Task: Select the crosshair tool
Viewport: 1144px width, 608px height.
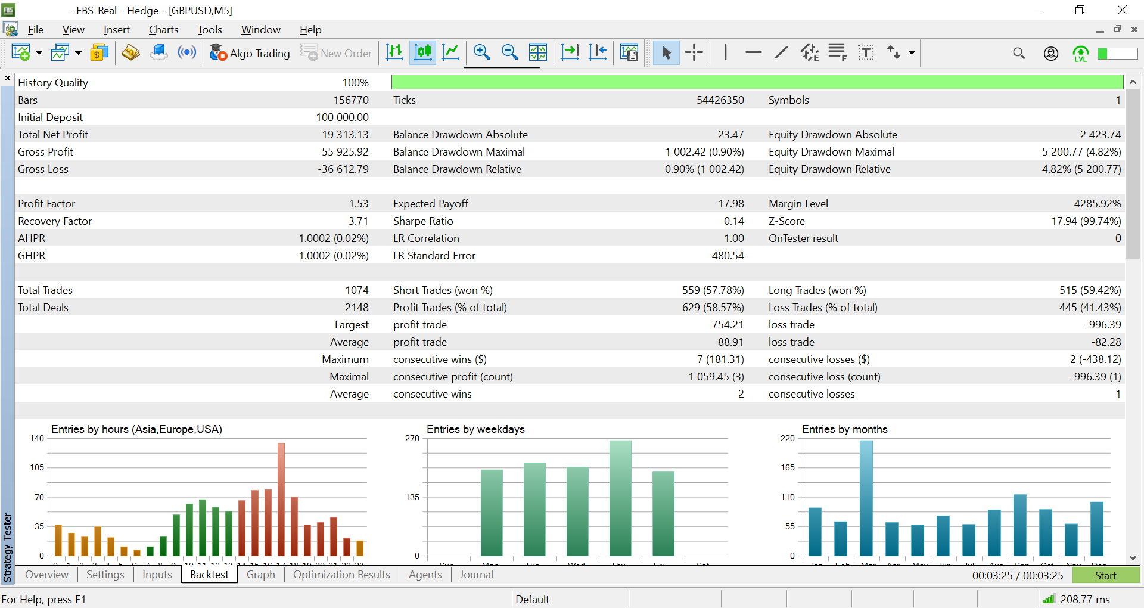Action: [x=694, y=52]
